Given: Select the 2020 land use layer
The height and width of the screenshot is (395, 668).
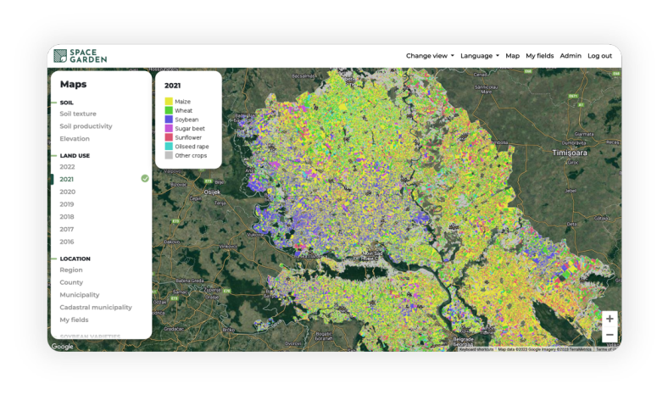Looking at the screenshot, I should click(x=67, y=192).
